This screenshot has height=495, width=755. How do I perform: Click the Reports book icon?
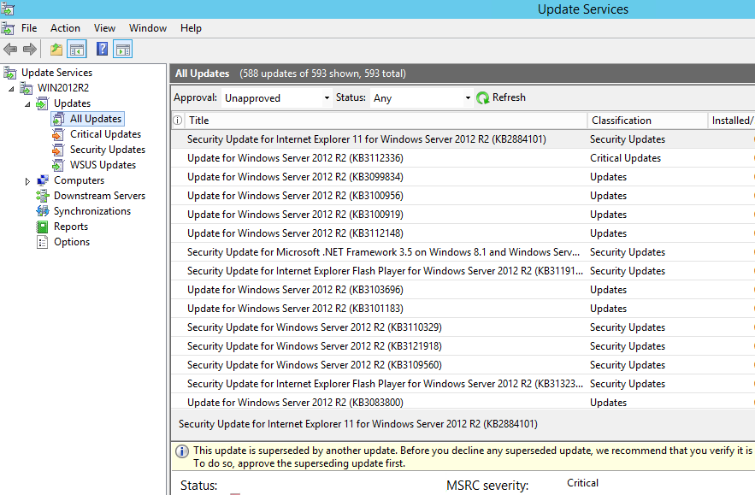43,227
